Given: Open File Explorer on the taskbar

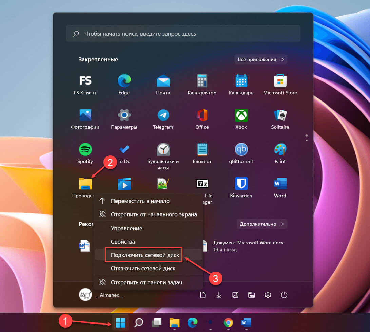Looking at the screenshot, I should (175, 322).
